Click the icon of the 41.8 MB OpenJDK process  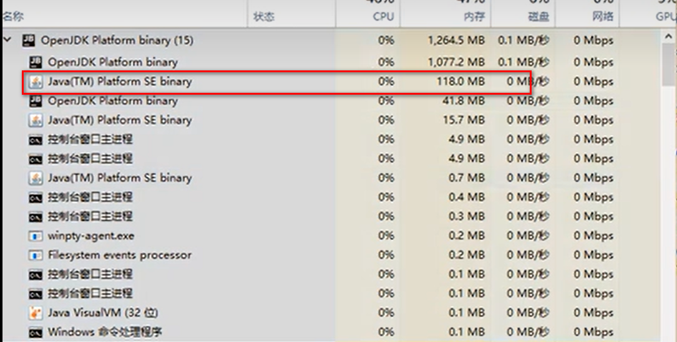[36, 101]
